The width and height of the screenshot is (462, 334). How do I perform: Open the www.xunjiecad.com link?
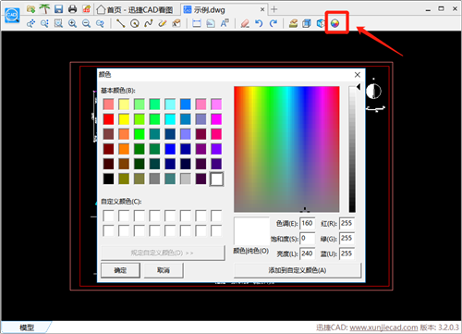click(x=383, y=328)
